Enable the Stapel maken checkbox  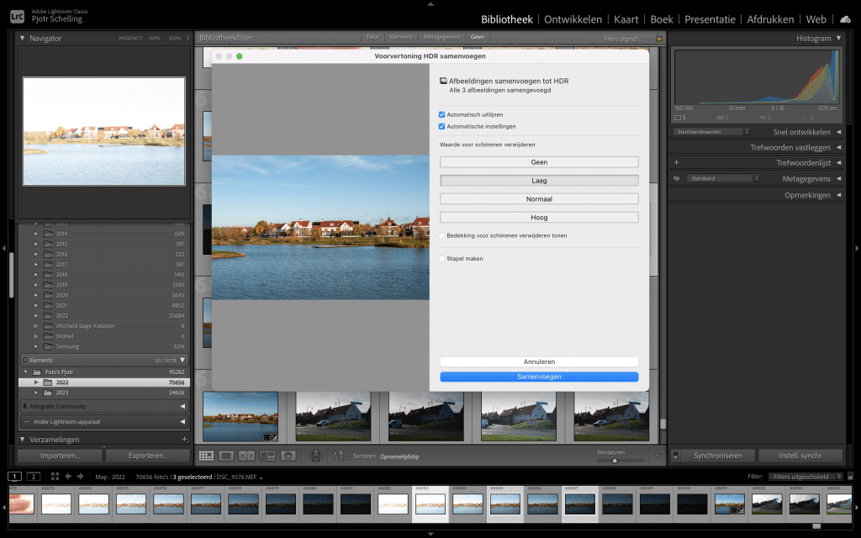pyautogui.click(x=441, y=259)
